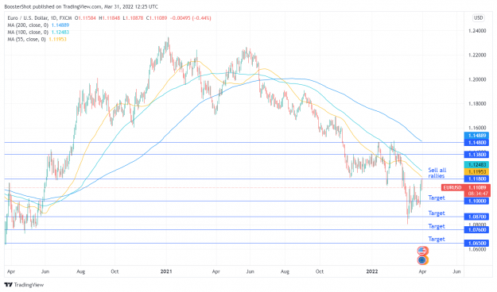Select the Target label above the 1.06500 line
Image resolution: width=497 pixels, height=292 pixels.
[x=437, y=239]
